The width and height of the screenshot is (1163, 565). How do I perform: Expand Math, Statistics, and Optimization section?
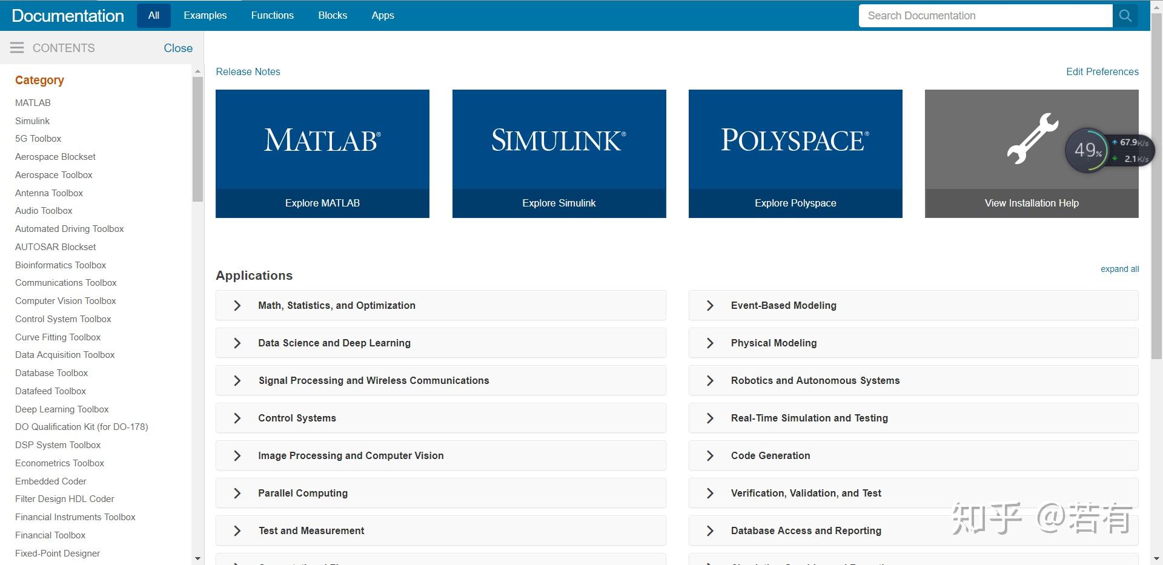[441, 306]
